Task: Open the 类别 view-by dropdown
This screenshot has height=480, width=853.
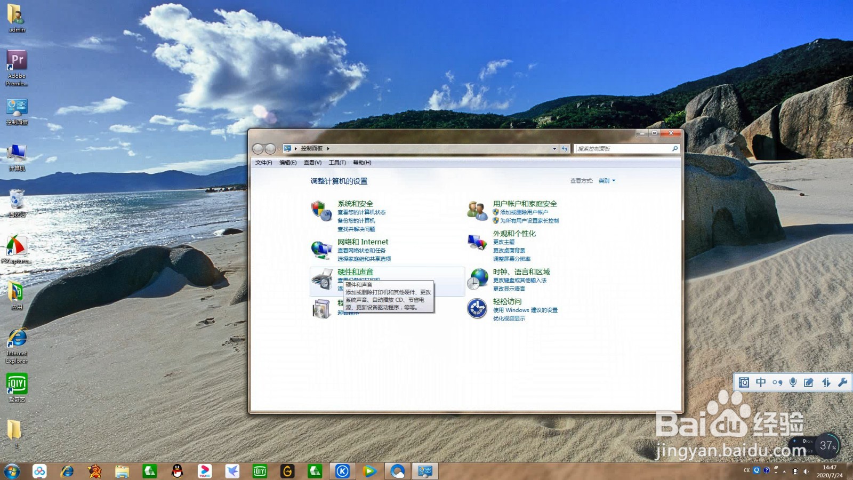Action: 607,181
